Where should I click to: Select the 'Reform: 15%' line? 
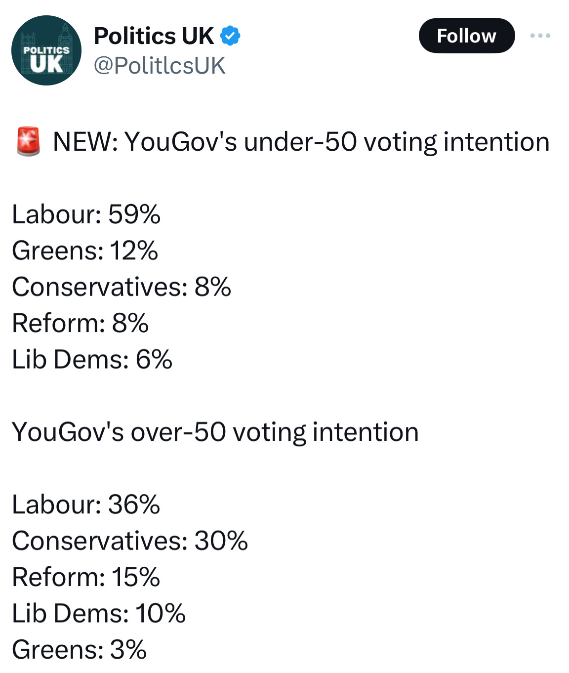coord(86,577)
